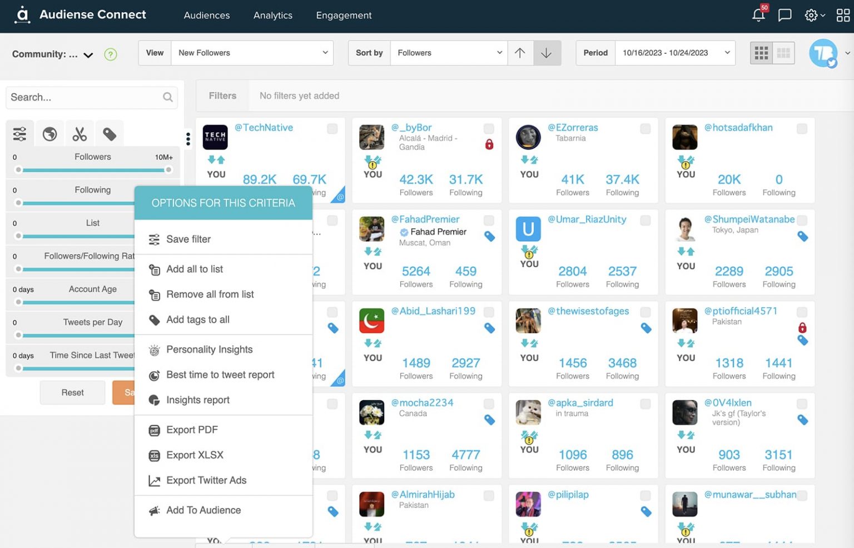Select the @EZorreras follower checkbox
The width and height of the screenshot is (854, 548).
[x=645, y=128]
